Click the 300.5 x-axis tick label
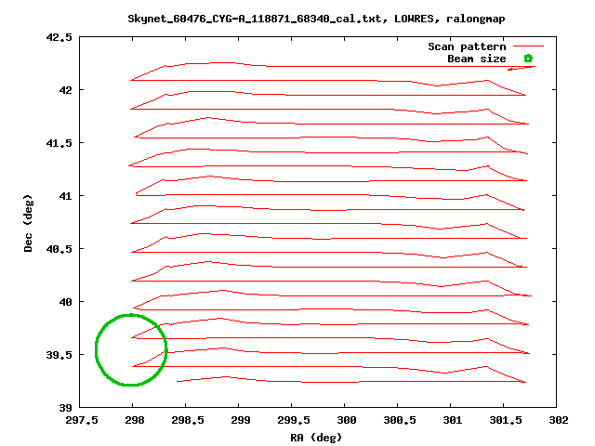Image resolution: width=595 pixels, height=446 pixels. coord(400,420)
